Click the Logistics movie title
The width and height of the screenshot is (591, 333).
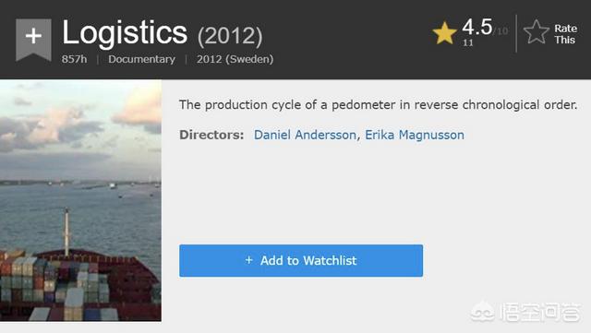pos(125,33)
